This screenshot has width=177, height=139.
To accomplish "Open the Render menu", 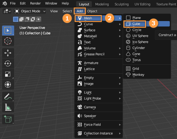I will tap(35, 3).
